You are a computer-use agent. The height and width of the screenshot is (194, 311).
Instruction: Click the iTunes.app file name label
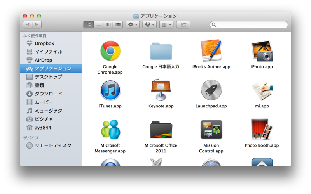coord(110,106)
